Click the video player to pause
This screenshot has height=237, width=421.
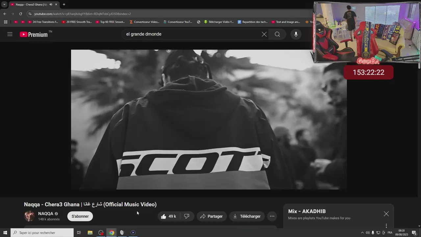point(209,120)
